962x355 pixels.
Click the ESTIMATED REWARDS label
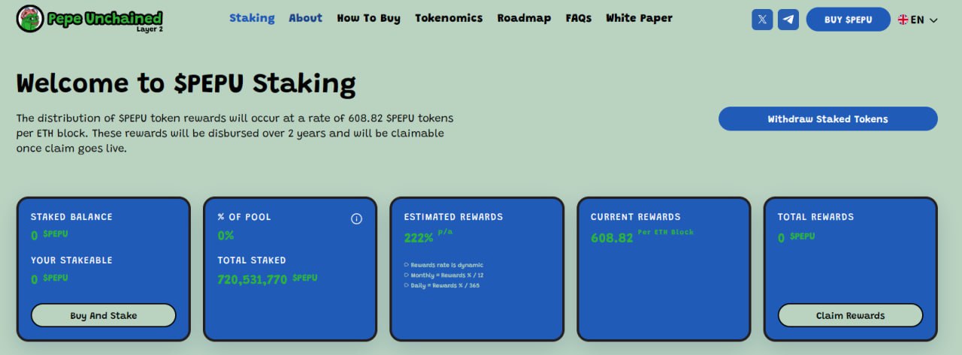click(x=453, y=217)
